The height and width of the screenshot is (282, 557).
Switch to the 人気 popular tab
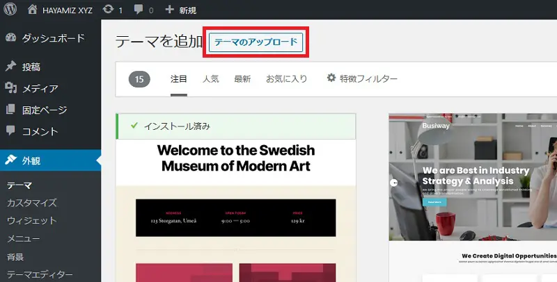pos(210,78)
